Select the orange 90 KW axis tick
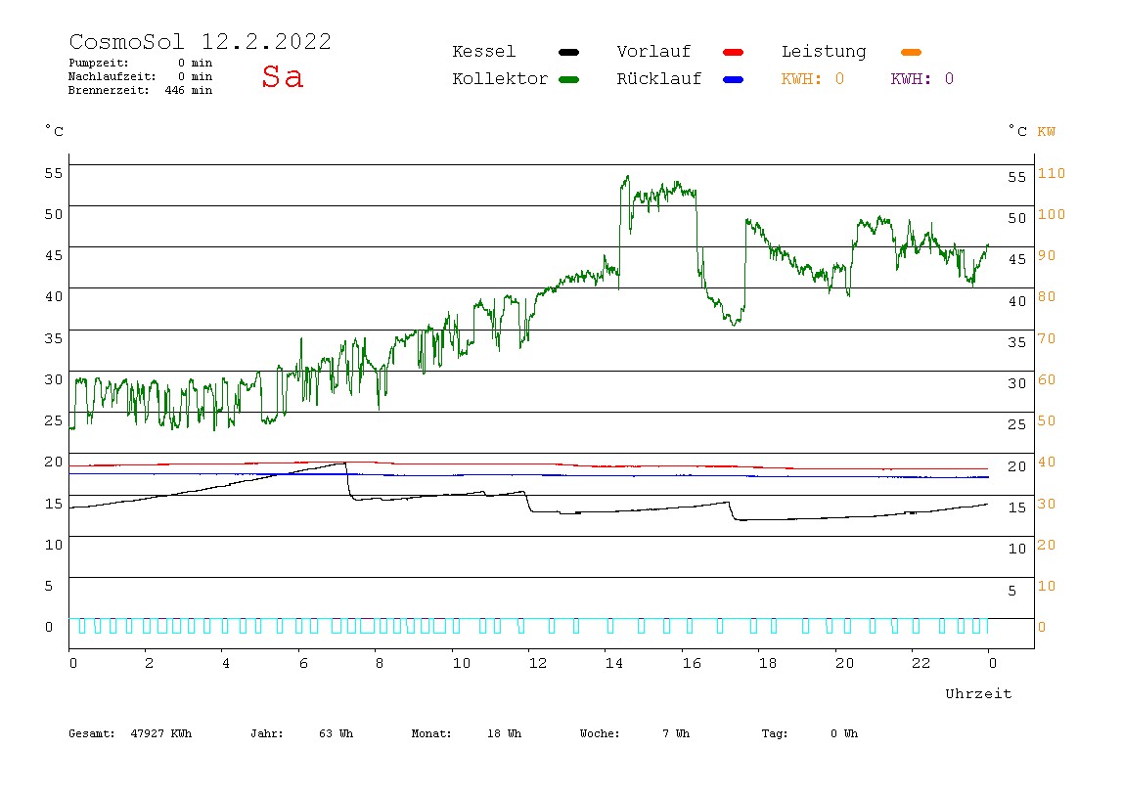 tap(1047, 255)
